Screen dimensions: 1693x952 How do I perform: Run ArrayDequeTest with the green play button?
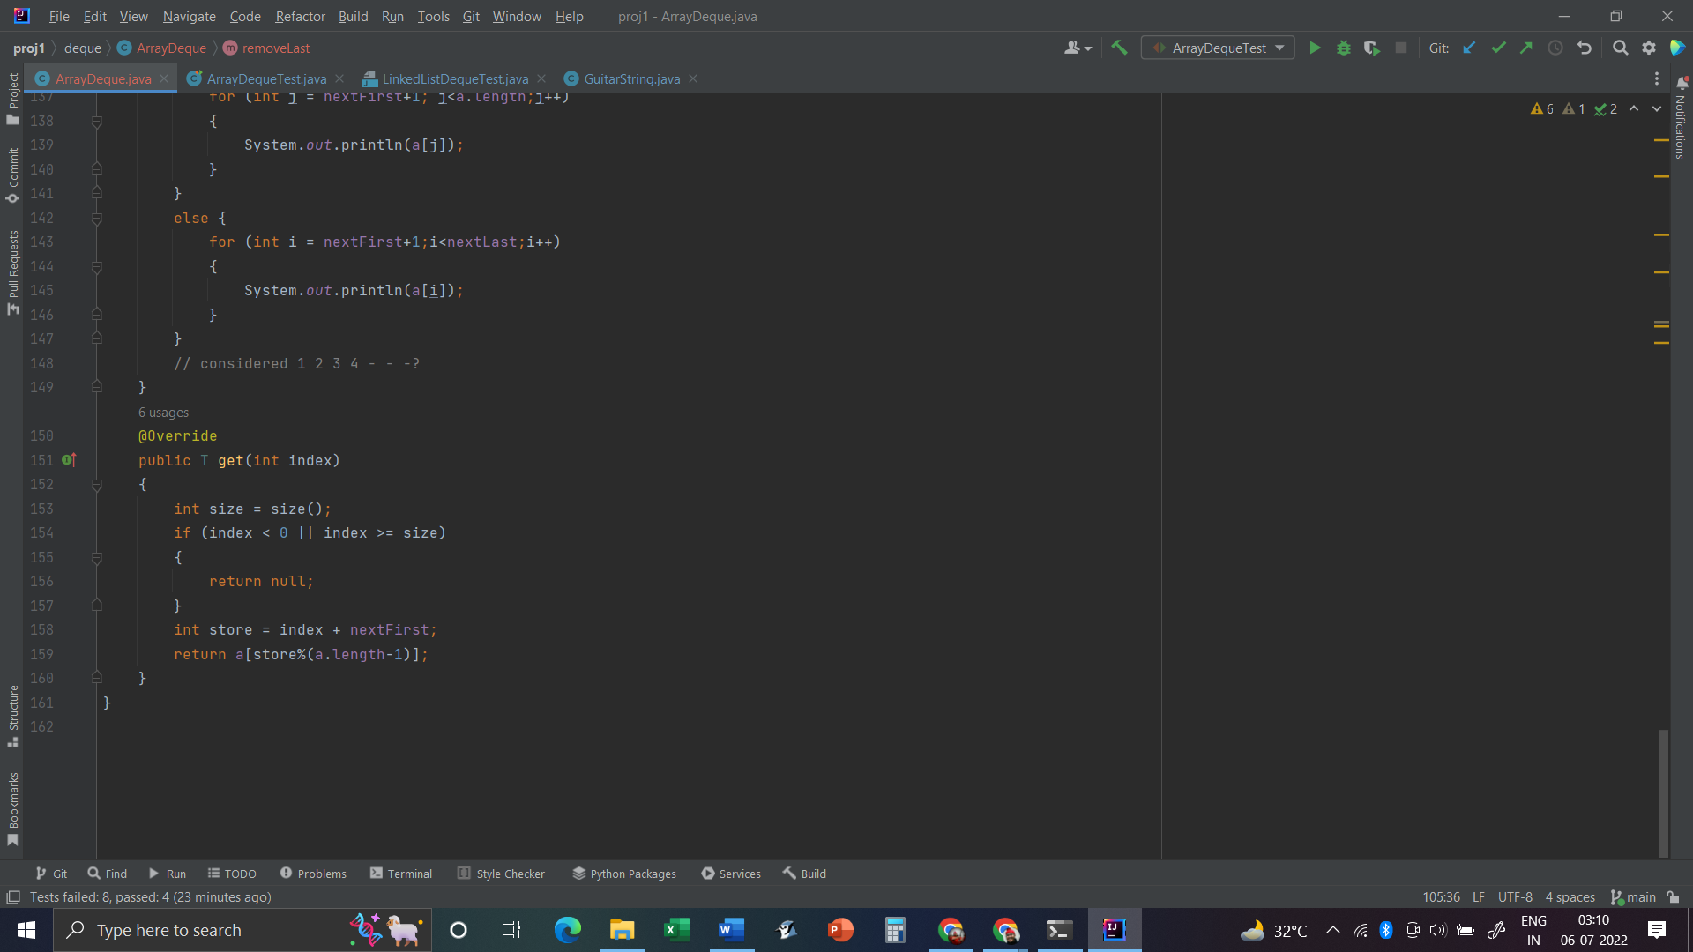(1315, 48)
